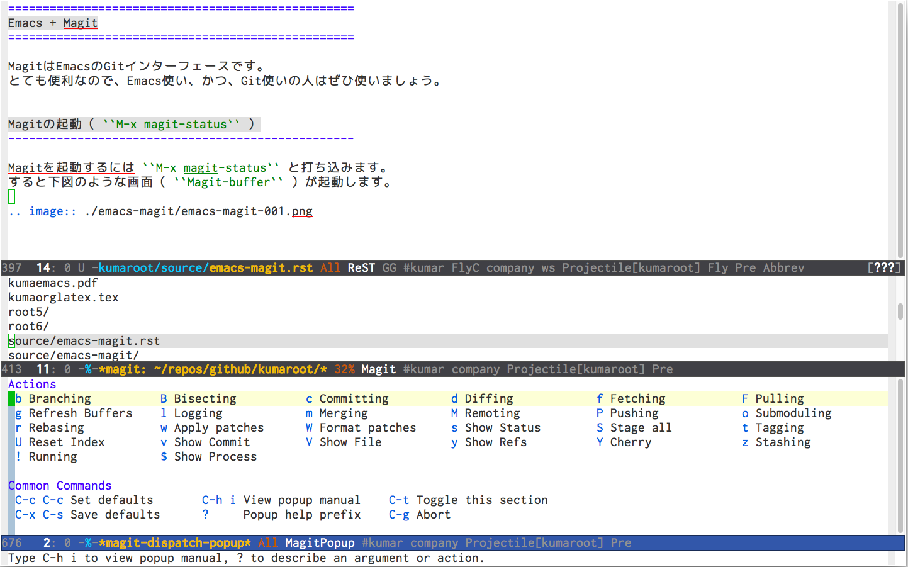Choose the Pushing action
Screen dimensions: 908x567
tap(627, 413)
